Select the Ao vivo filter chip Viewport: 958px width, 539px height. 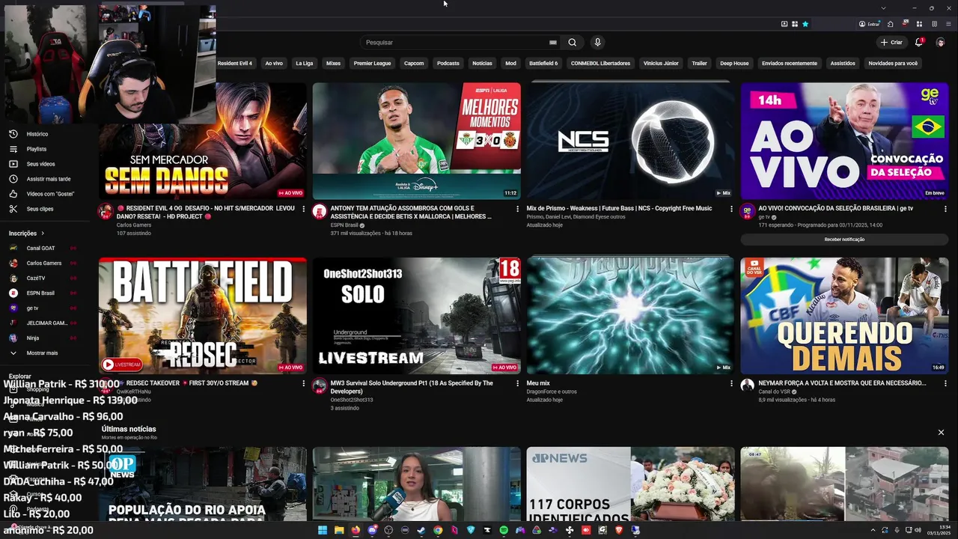point(274,64)
